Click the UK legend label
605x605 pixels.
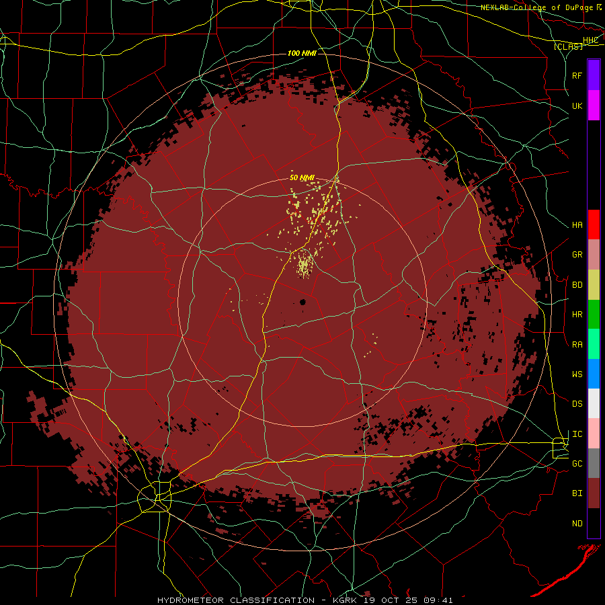(577, 106)
